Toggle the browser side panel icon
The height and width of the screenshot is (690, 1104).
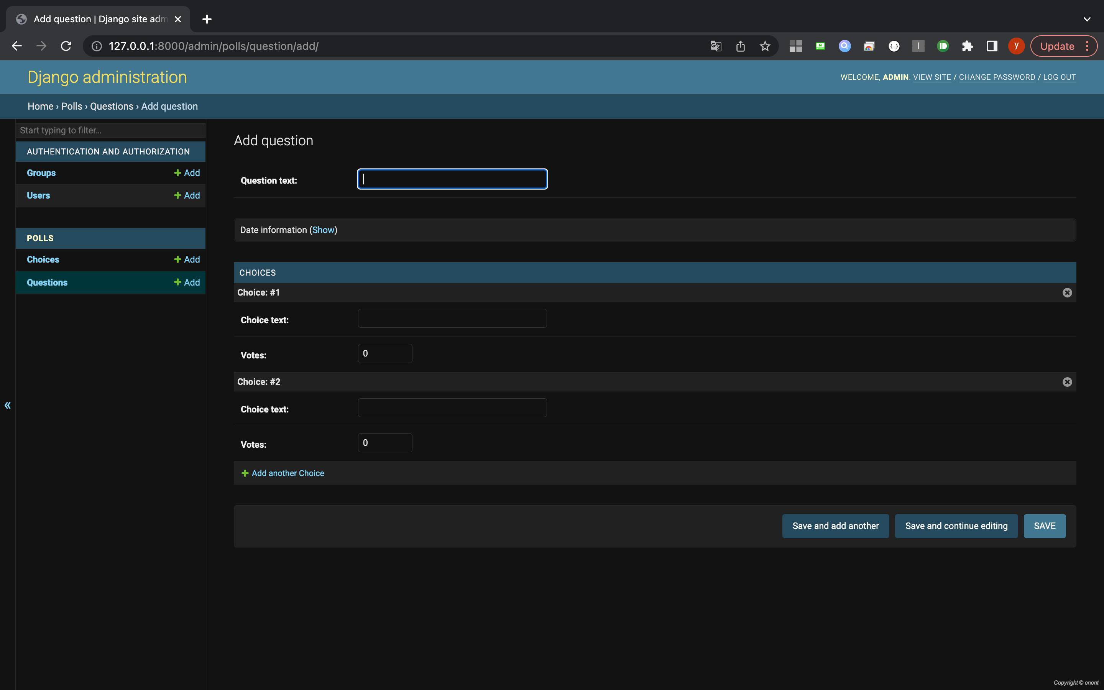pyautogui.click(x=992, y=46)
